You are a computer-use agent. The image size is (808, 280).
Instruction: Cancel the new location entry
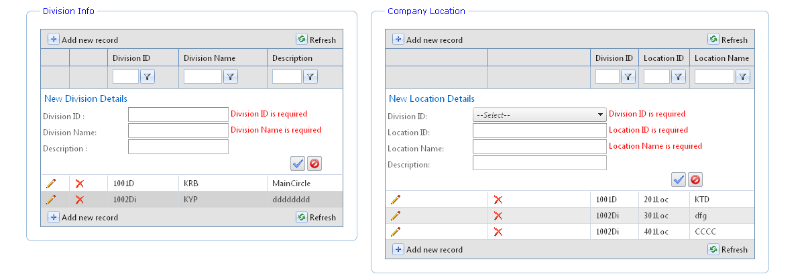pos(695,180)
